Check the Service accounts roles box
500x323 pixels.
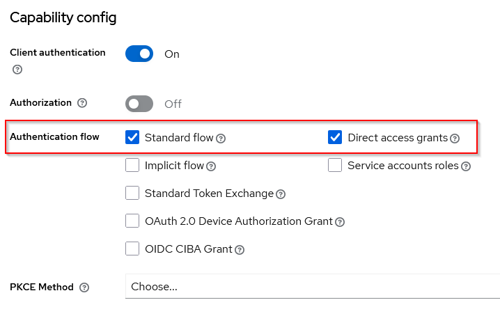tap(335, 165)
